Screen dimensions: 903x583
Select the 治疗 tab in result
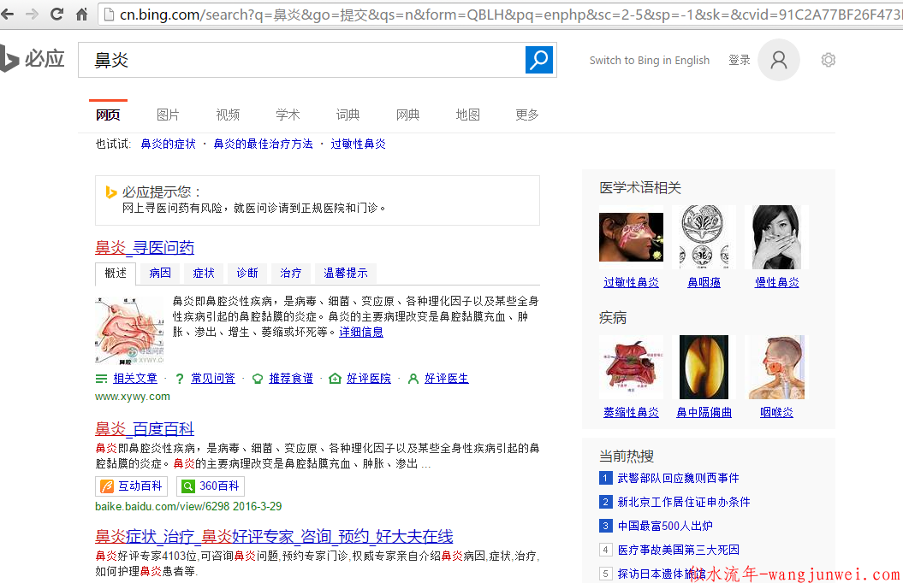tap(291, 273)
